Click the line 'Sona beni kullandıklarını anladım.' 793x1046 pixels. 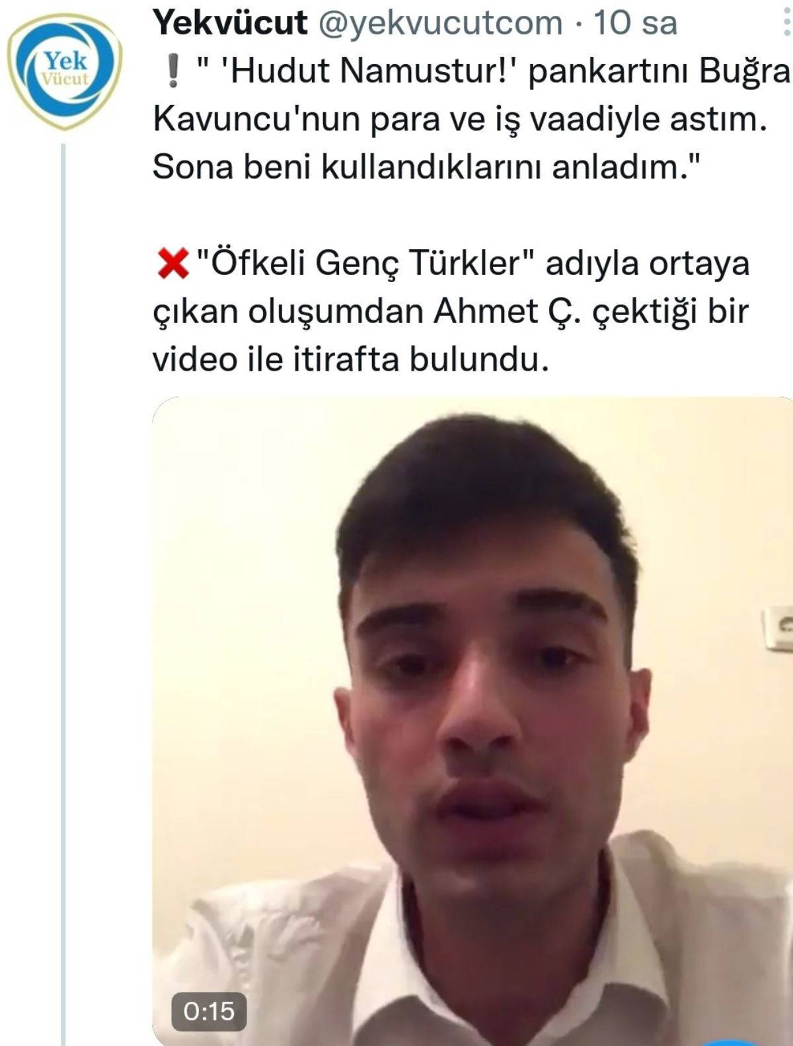tap(427, 168)
